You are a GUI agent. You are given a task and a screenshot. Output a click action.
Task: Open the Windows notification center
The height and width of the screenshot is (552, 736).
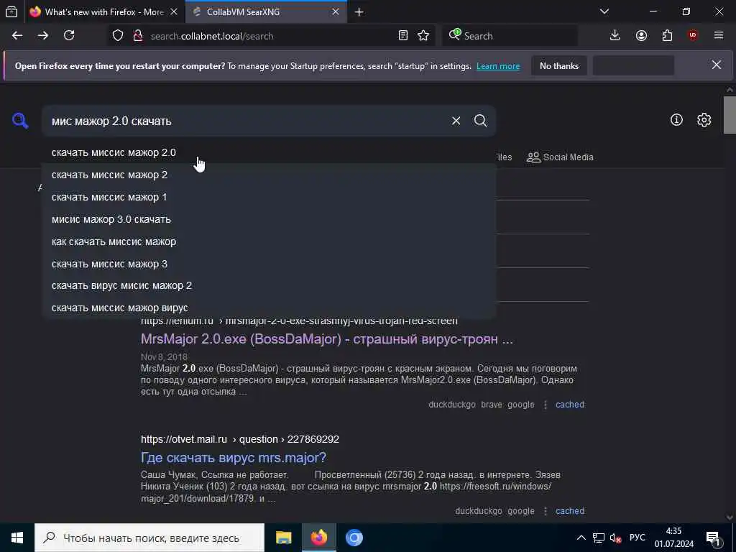click(x=714, y=538)
